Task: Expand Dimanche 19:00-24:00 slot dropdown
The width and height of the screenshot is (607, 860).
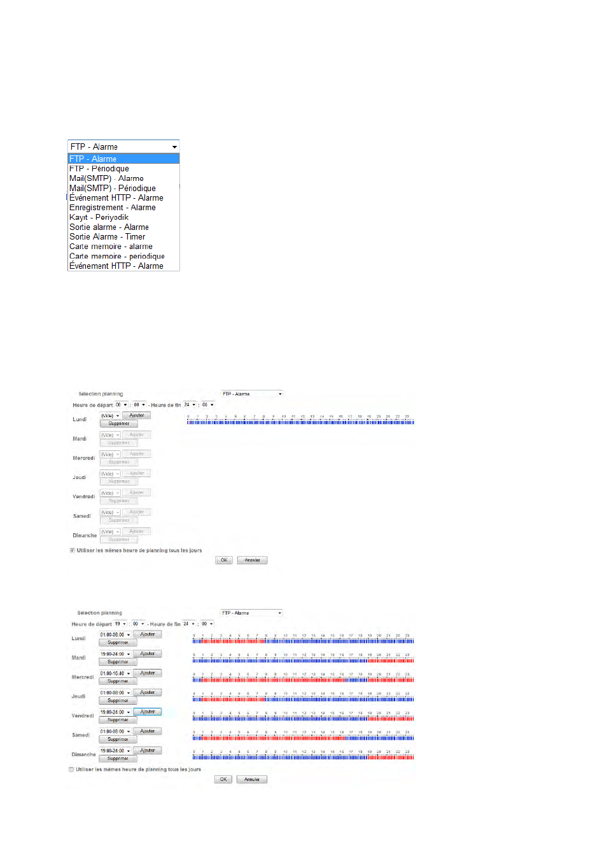Action: (x=115, y=750)
